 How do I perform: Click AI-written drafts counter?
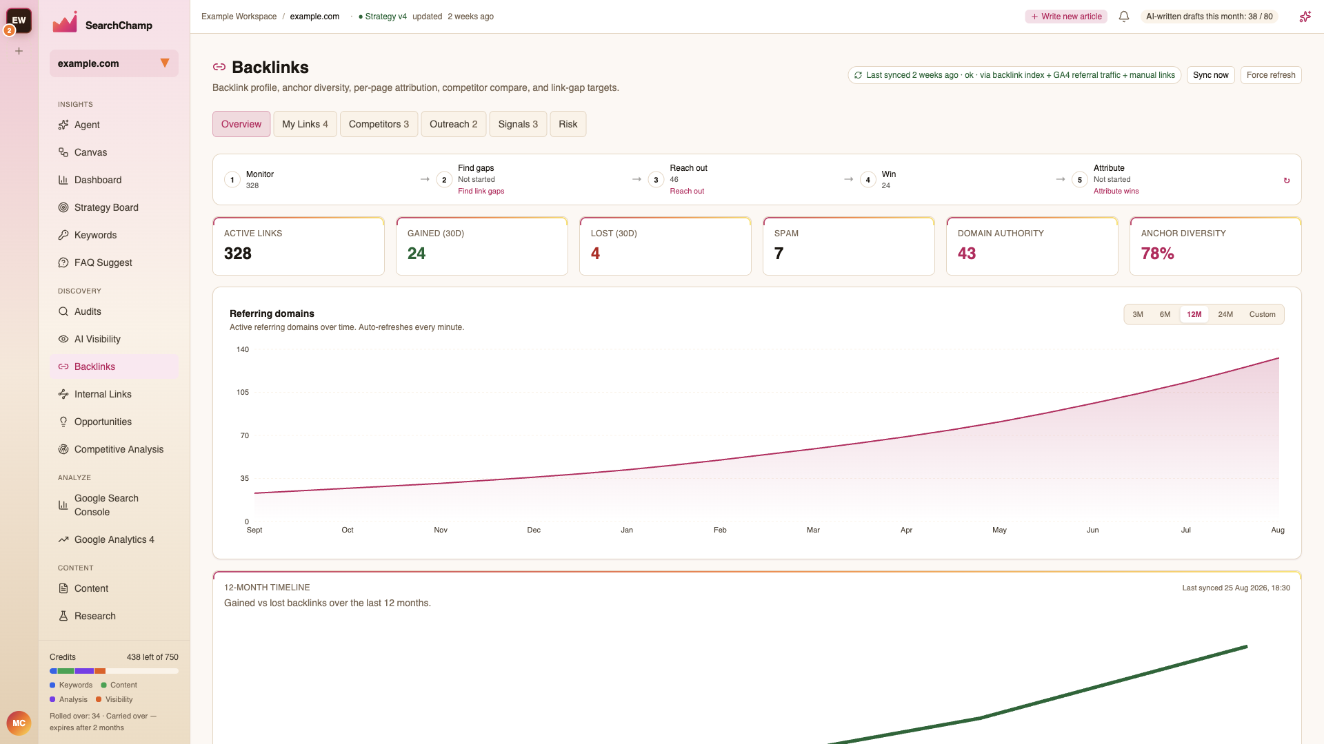point(1209,17)
